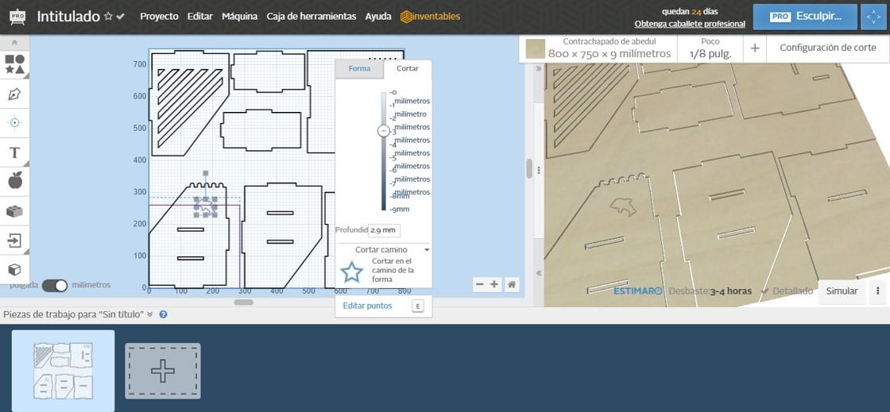Open the Contrachapado de abedul material selector
Screen dimensions: 890x412
coord(609,48)
